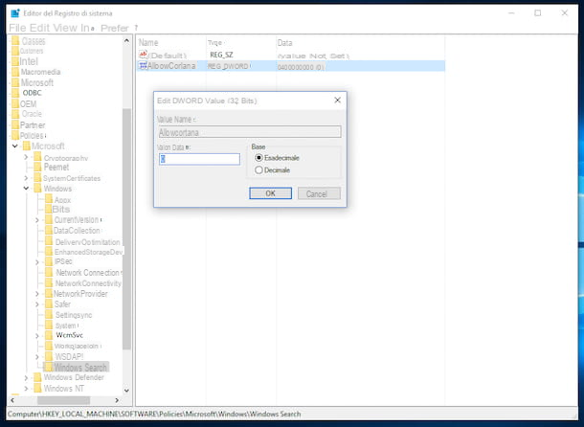The image size is (584, 427).
Task: Click the WcmSvc folder icon
Action: pos(49,335)
